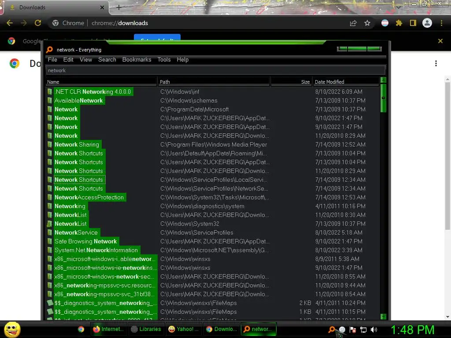
Task: Click Everything results scrollbar down arrow
Action: 384,316
